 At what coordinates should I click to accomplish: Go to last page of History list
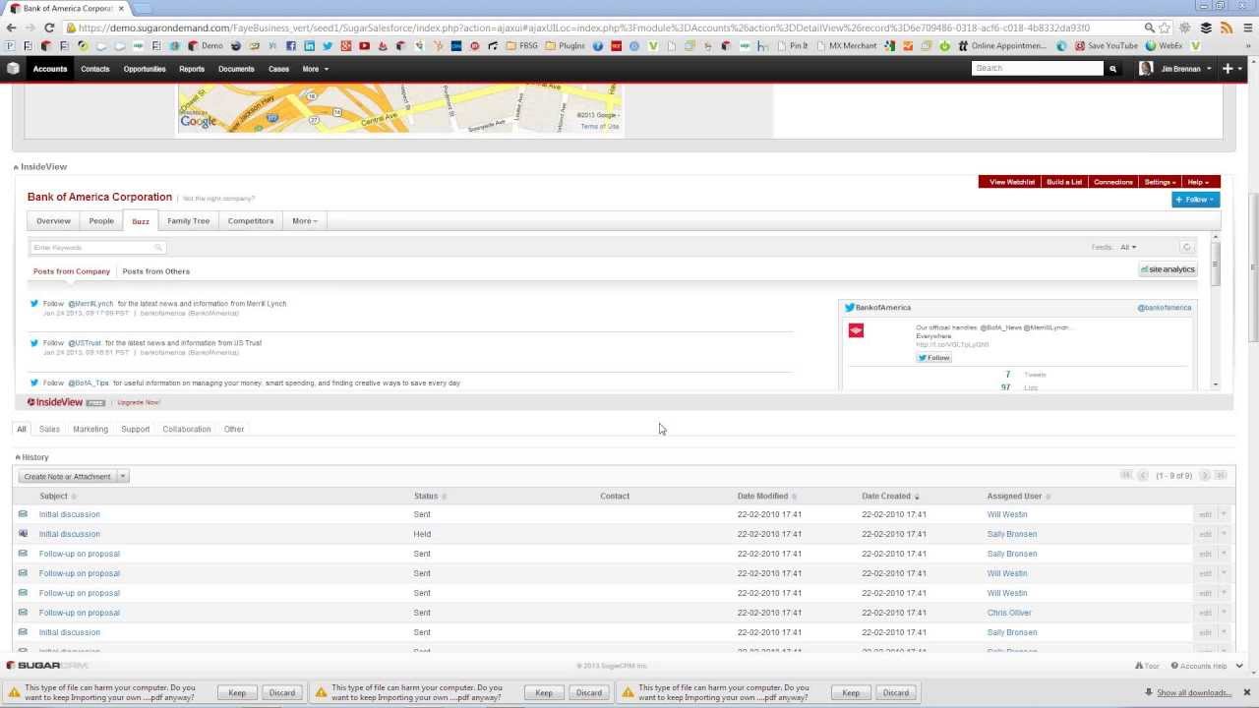pos(1221,476)
